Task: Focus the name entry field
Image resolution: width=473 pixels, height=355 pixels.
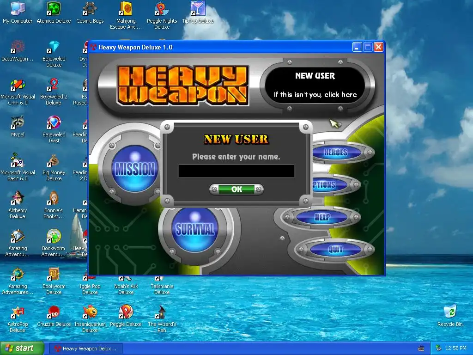Action: click(236, 171)
